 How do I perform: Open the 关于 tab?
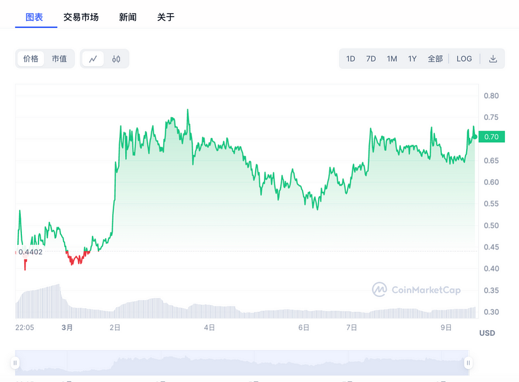166,17
